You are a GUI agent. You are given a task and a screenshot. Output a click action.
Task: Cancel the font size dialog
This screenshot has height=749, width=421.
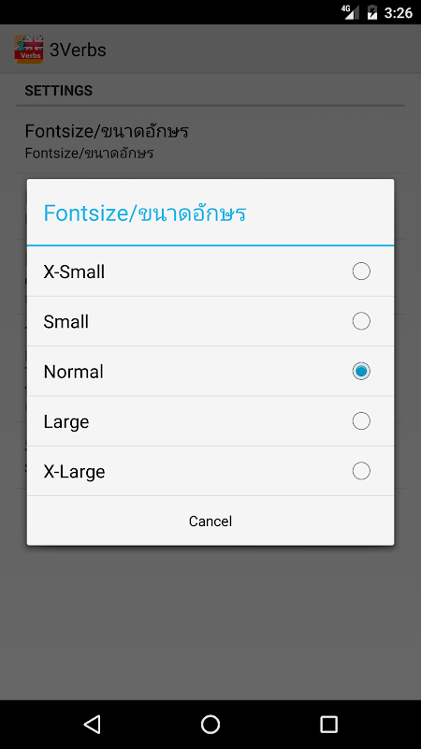[210, 521]
